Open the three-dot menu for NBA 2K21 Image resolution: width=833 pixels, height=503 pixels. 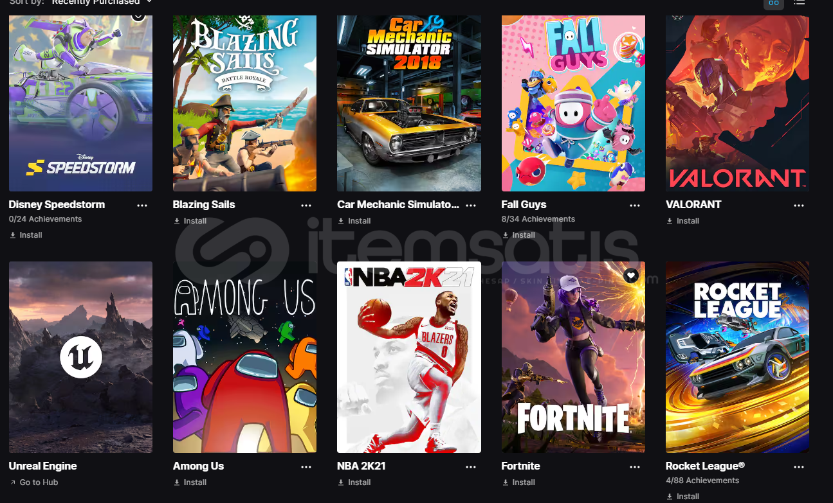[471, 467]
